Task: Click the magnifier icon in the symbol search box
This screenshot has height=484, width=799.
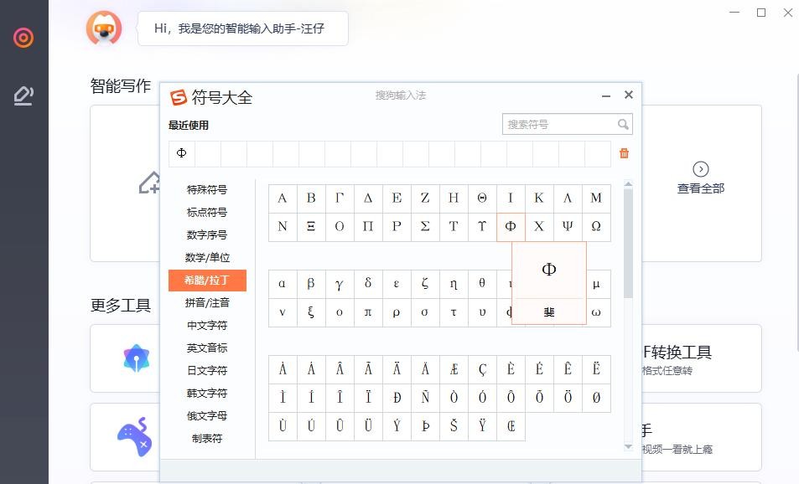Action: (623, 125)
